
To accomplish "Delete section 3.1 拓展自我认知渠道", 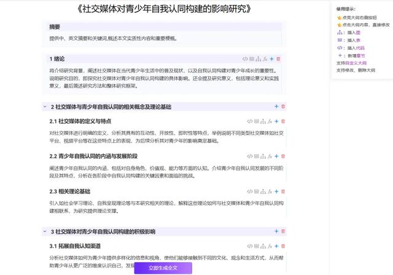I will [283, 246].
